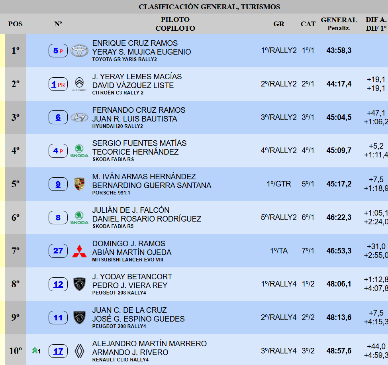Click the Skoda logo beside Sergio Fuentes
388x365 pixels.
tap(79, 151)
